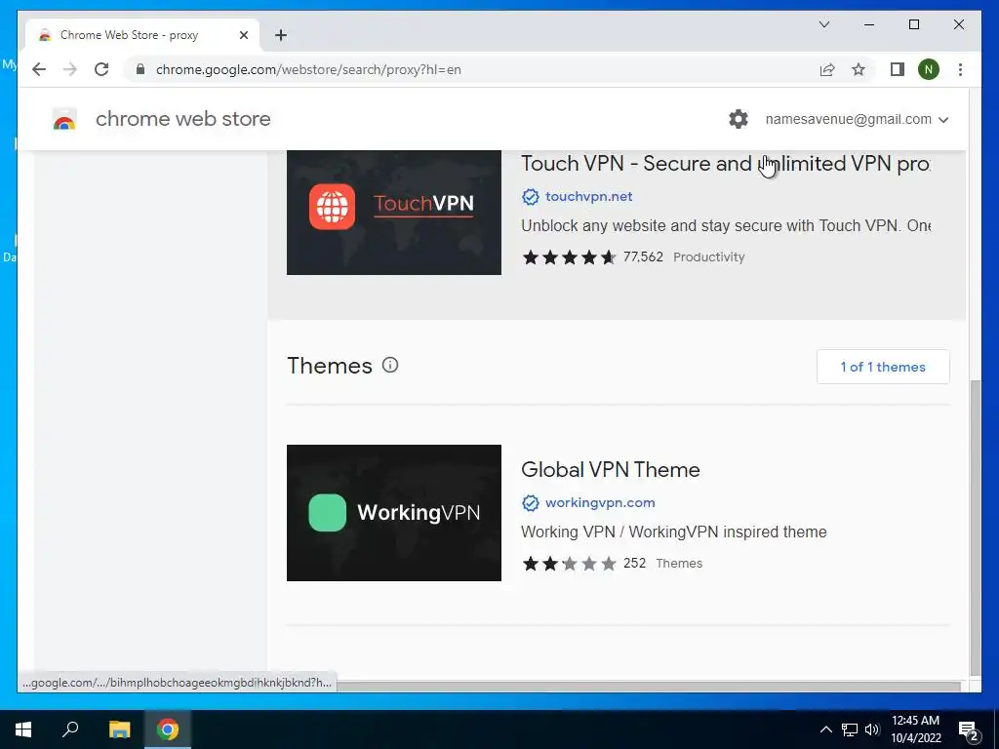This screenshot has height=749, width=999.
Task: Open the notification center icon
Action: click(x=969, y=731)
